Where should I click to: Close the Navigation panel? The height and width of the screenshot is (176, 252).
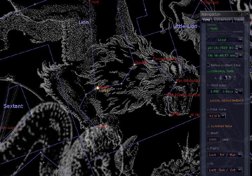pos(247,14)
